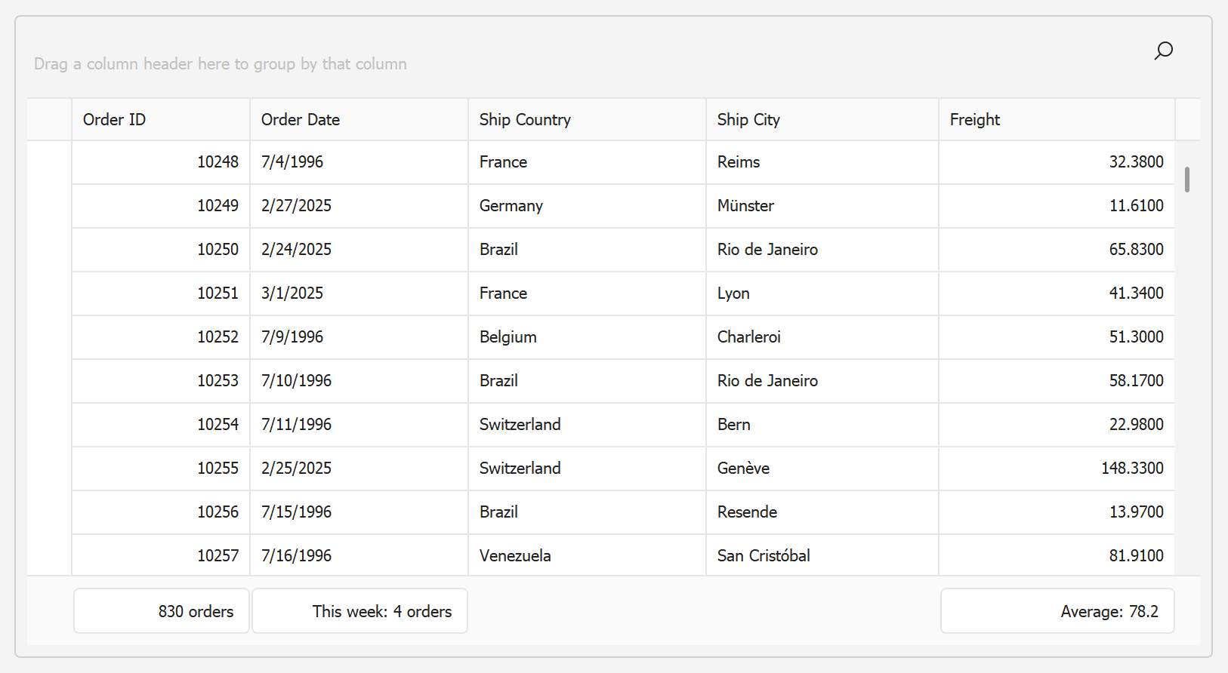1228x673 pixels.
Task: Click the 830 orders summary box
Action: [162, 611]
